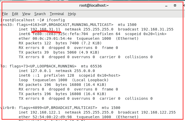Click netmask 255.0.0.0 value
Screen dimensions: 185x121
pos(84,71)
